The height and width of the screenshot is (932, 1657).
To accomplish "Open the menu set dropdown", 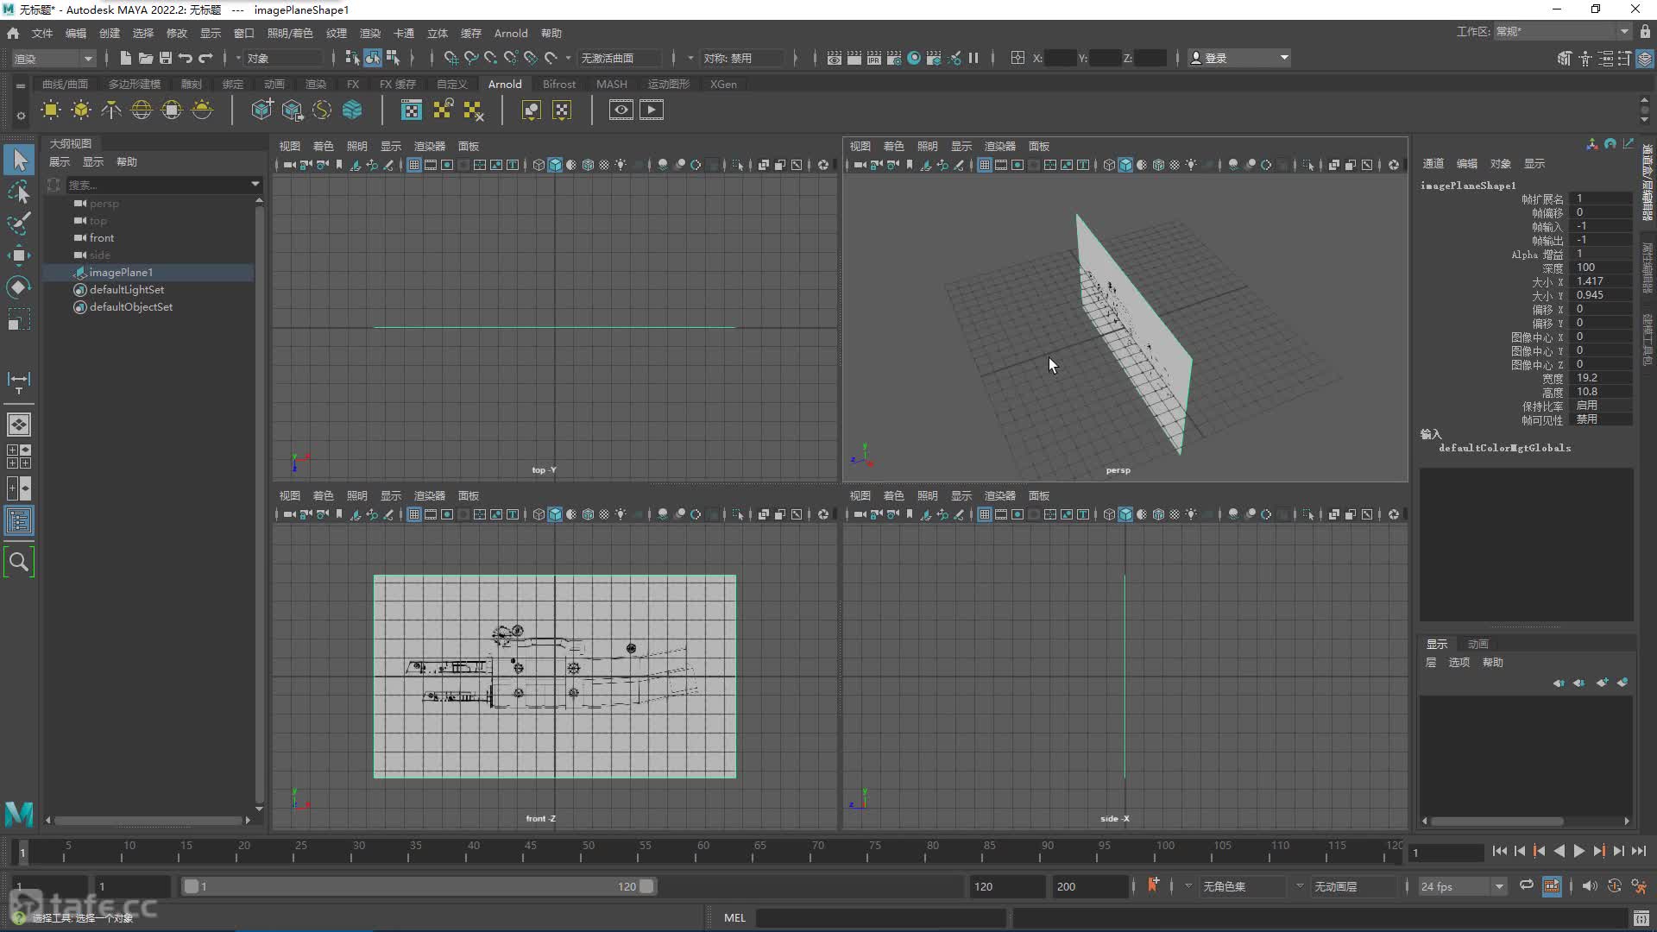I will [x=54, y=58].
